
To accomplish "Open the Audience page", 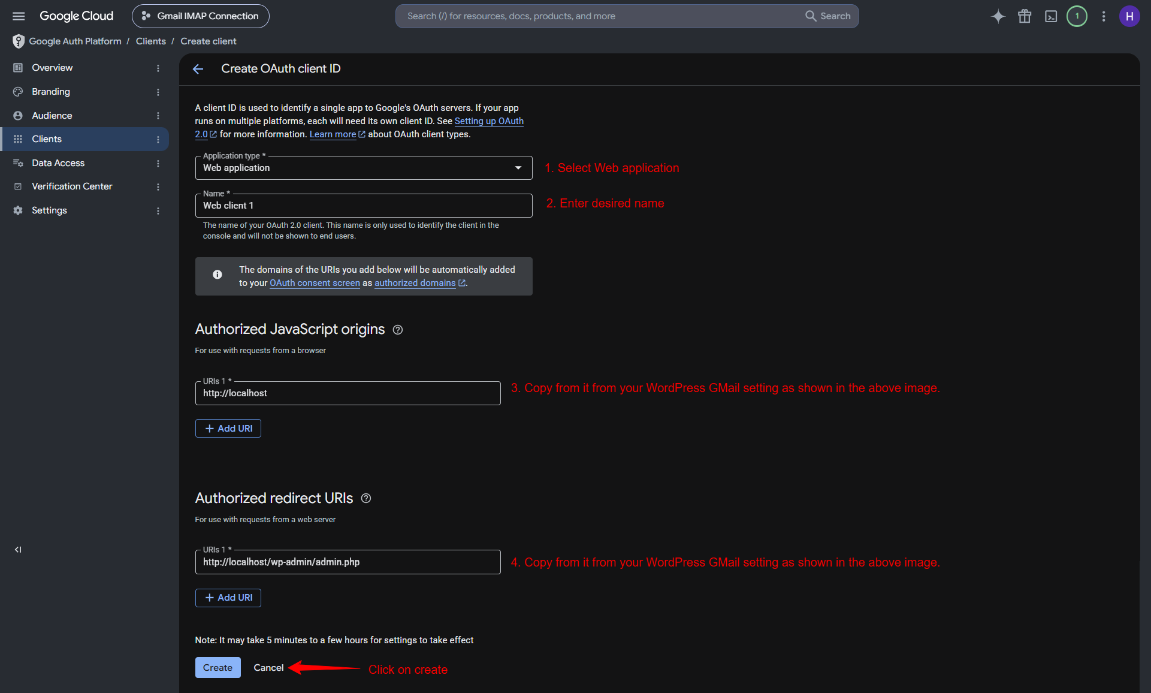I will 52,116.
